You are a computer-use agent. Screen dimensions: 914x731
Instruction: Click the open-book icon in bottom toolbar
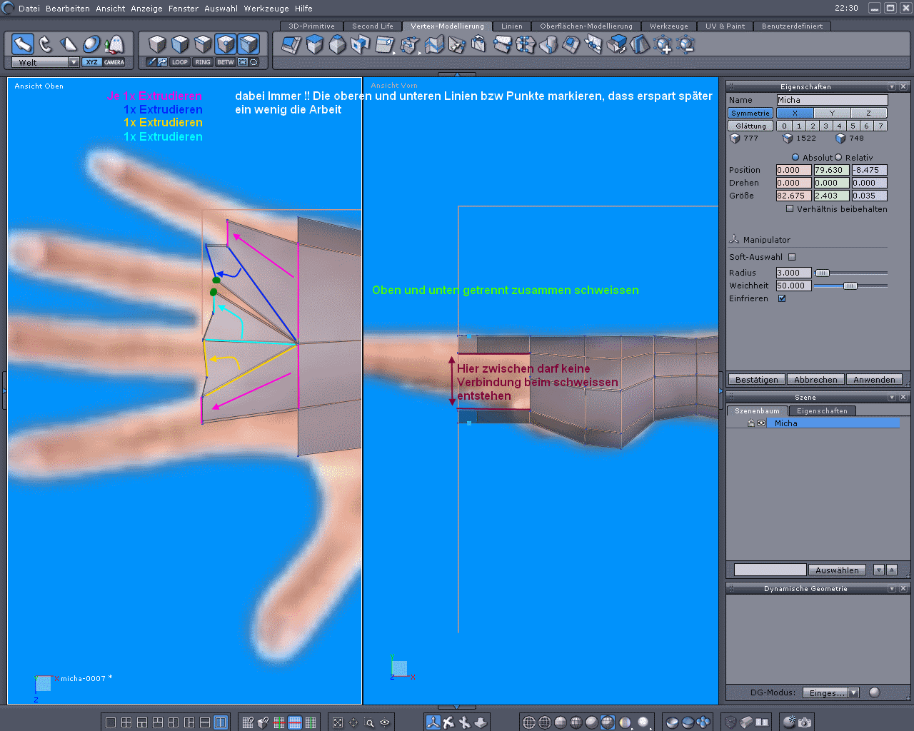(x=762, y=722)
